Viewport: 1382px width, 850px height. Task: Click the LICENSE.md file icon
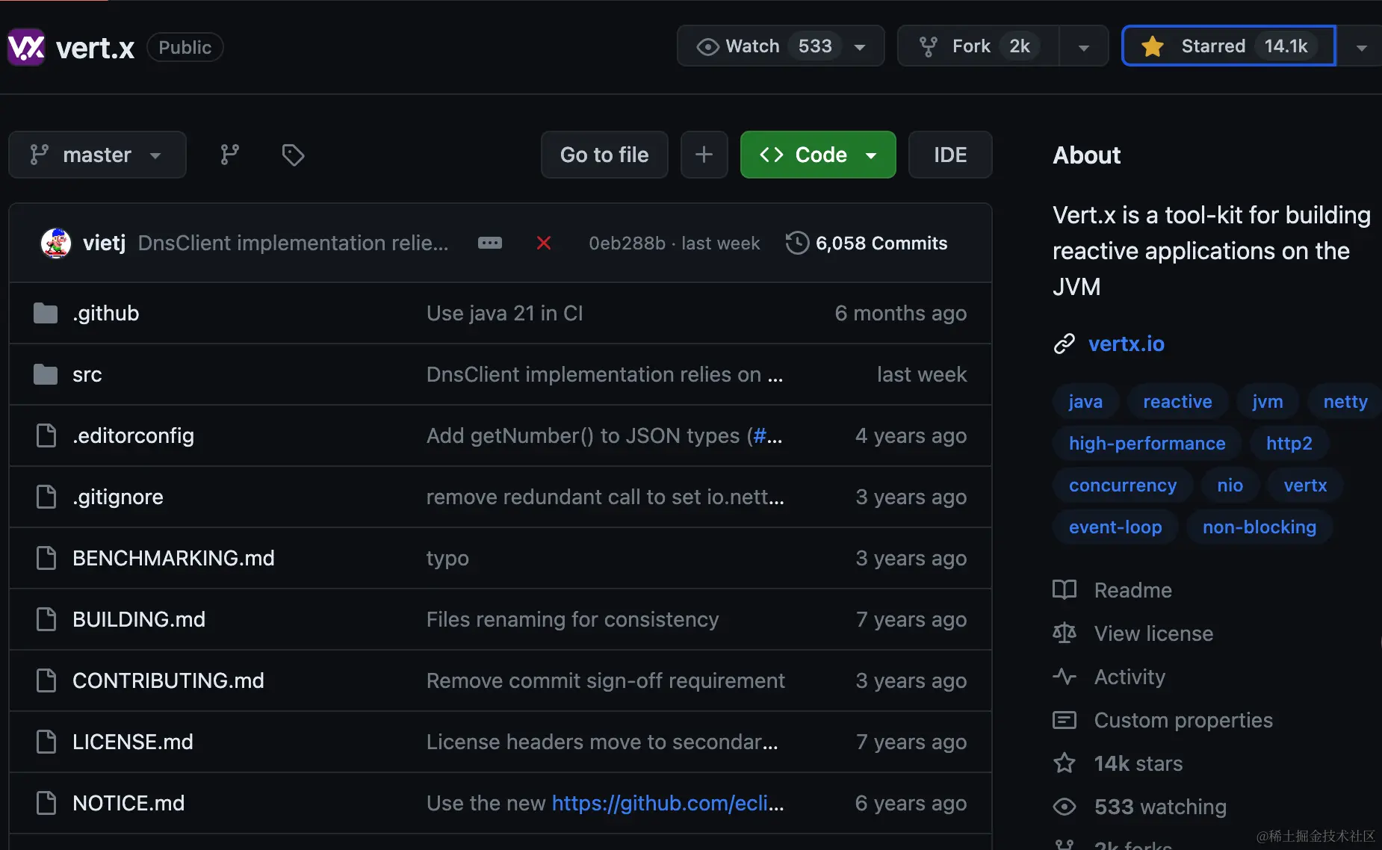point(46,742)
